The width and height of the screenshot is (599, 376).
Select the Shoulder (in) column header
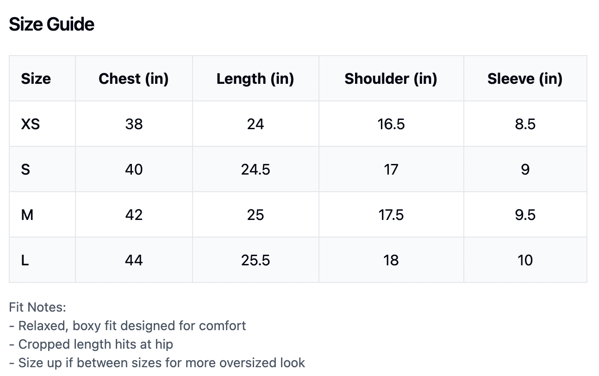[x=391, y=79]
